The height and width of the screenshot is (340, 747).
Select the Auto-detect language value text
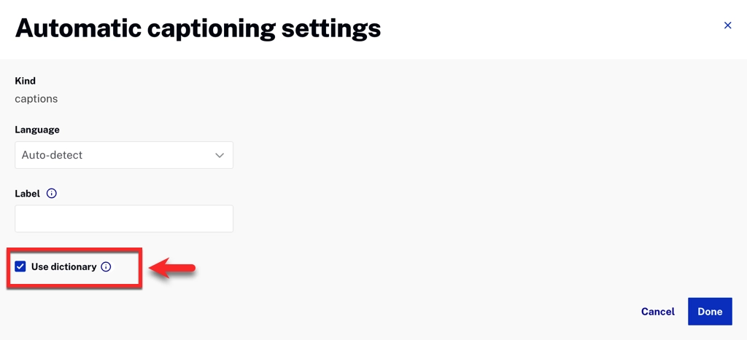tap(52, 155)
